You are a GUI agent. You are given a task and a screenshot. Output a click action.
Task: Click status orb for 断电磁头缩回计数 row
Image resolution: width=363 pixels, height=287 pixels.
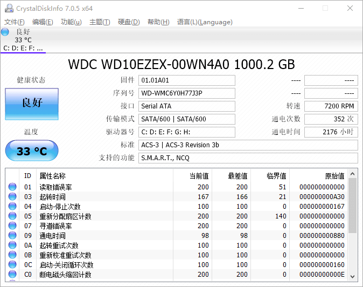click(x=12, y=275)
